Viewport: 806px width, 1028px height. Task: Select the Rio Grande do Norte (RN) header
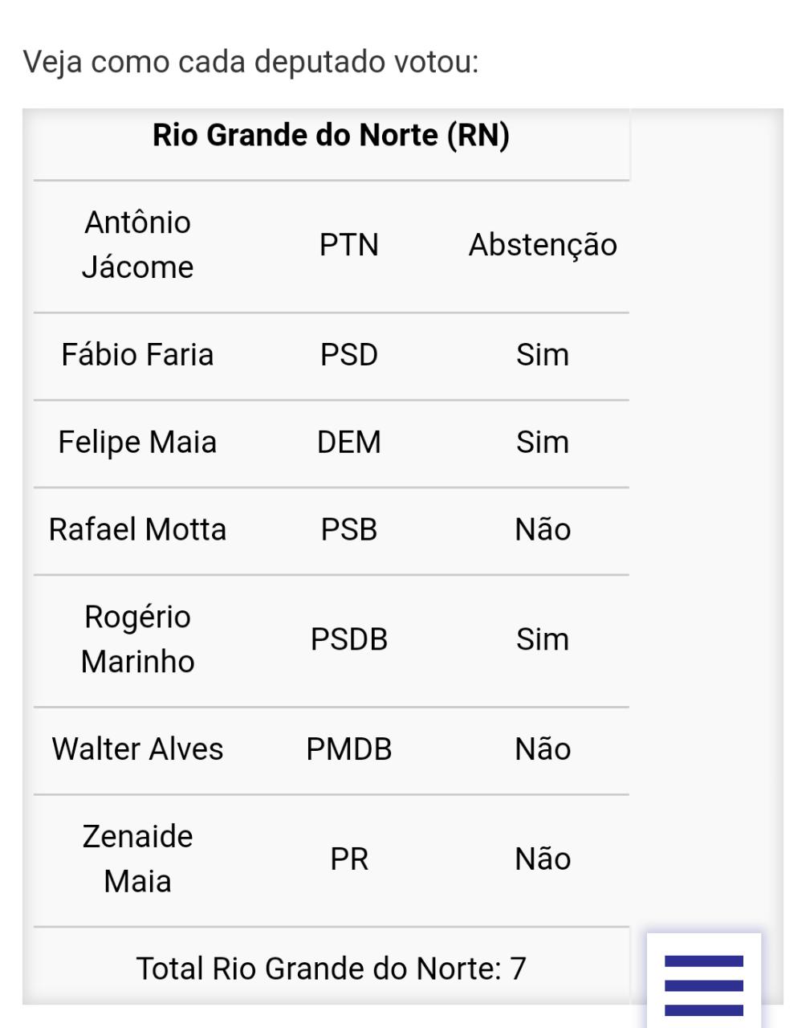(x=331, y=135)
